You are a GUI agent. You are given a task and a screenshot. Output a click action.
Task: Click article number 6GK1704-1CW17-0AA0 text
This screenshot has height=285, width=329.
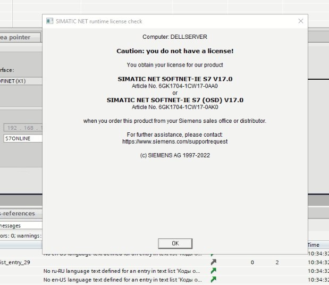[174, 86]
